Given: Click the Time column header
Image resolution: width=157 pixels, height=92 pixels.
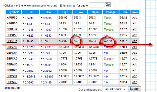Looking at the screenshot, I should [124, 12].
